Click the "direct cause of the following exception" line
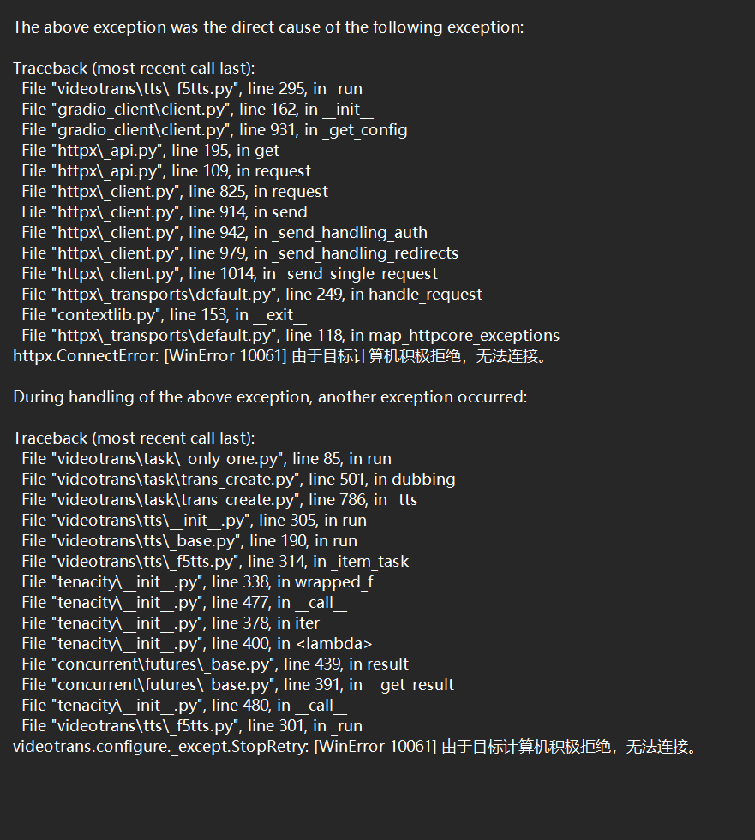Image resolution: width=755 pixels, height=840 pixels. (267, 27)
